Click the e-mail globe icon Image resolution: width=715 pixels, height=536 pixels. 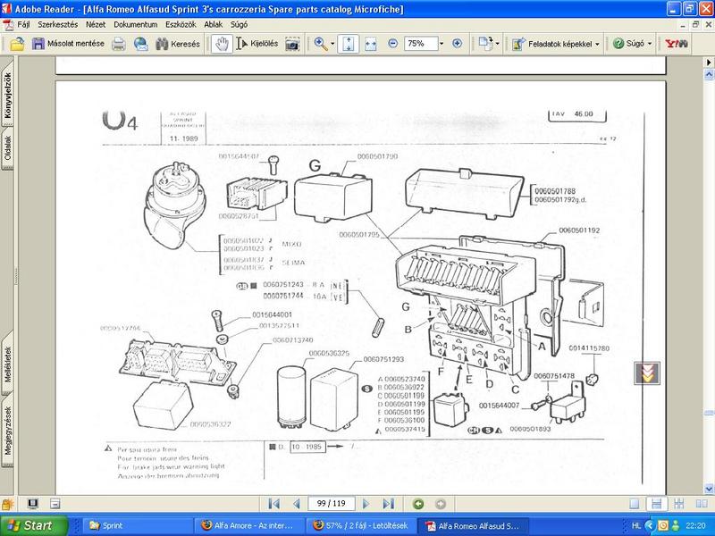point(141,44)
